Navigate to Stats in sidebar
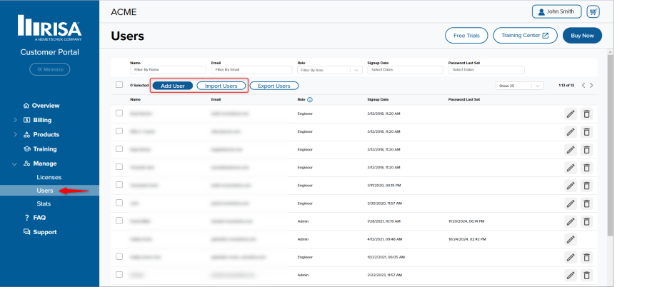Viewport: 647px width, 287px height. 44,203
